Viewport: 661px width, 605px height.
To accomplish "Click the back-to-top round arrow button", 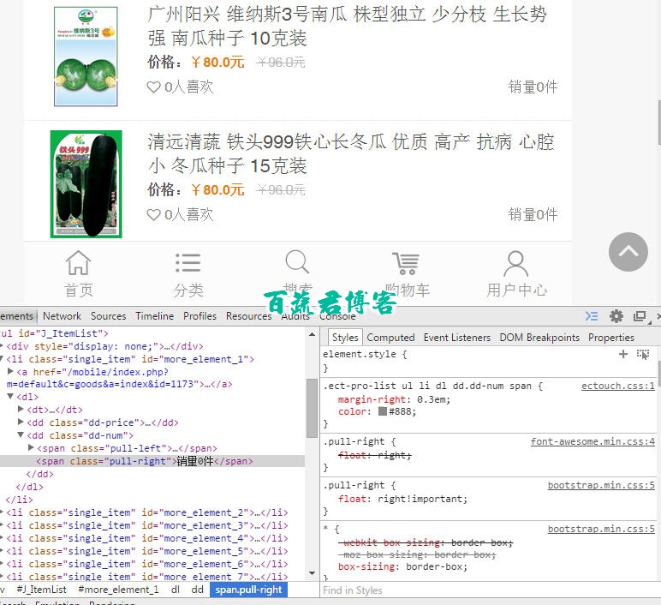I will point(628,252).
